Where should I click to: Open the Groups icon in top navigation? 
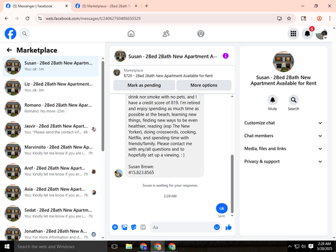(201, 34)
